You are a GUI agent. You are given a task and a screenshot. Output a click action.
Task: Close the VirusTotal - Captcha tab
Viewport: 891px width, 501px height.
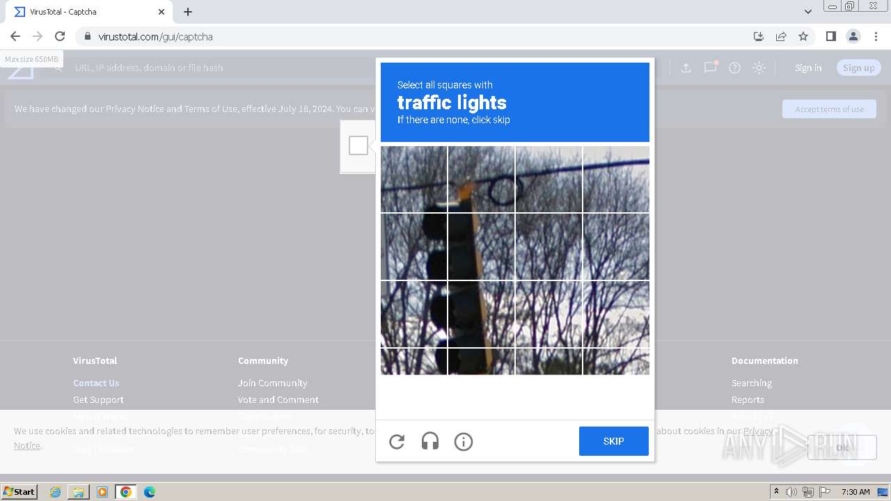[x=161, y=12]
